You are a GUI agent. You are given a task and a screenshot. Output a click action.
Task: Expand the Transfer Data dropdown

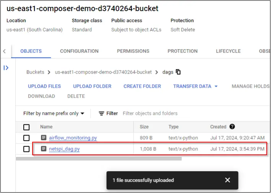[195, 86]
